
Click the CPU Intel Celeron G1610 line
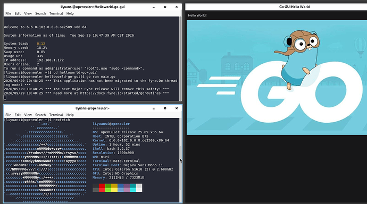[x=133, y=169]
